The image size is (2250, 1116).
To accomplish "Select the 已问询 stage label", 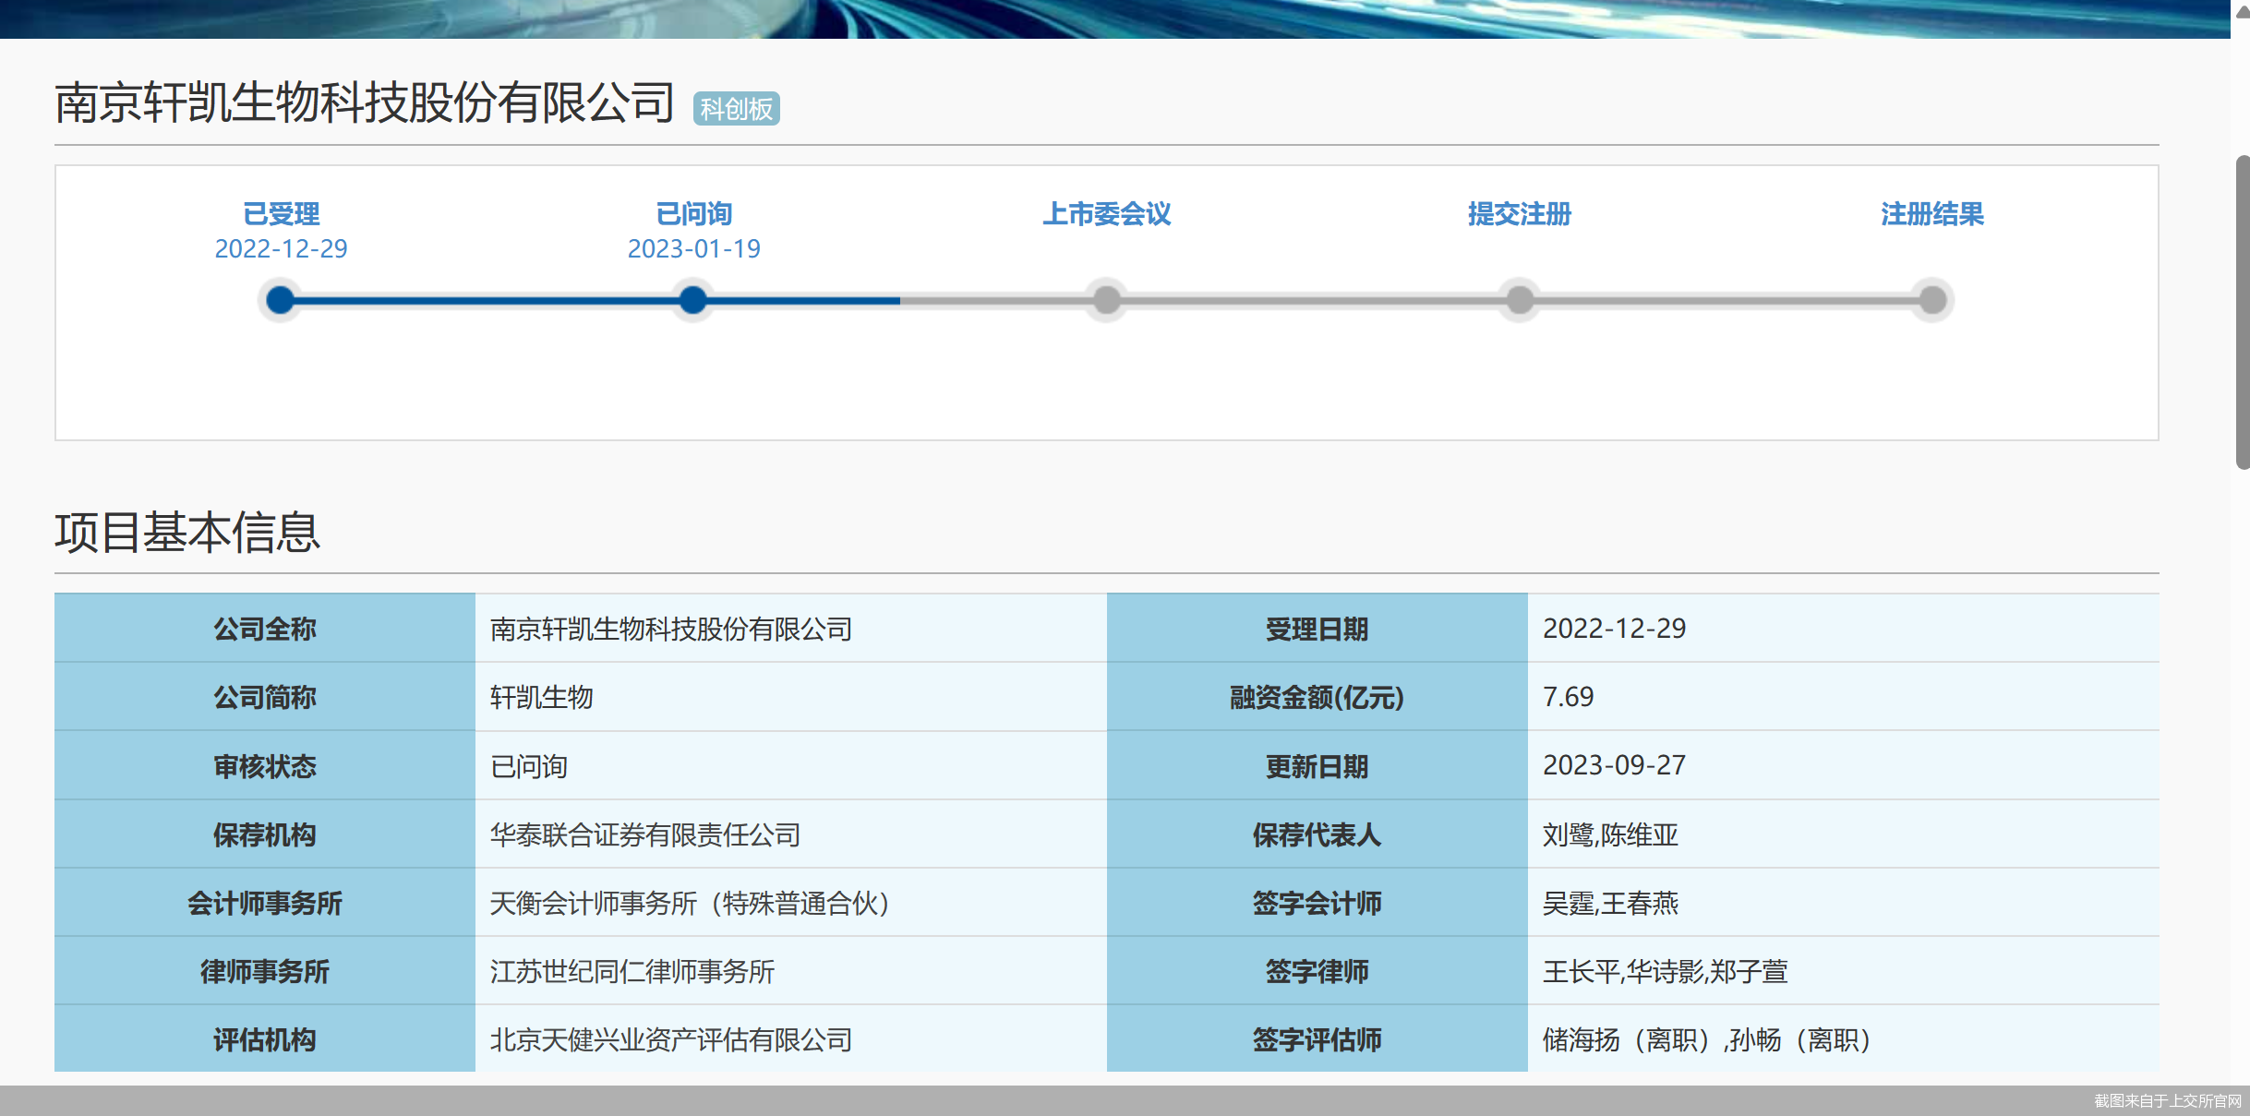I will coord(693,214).
